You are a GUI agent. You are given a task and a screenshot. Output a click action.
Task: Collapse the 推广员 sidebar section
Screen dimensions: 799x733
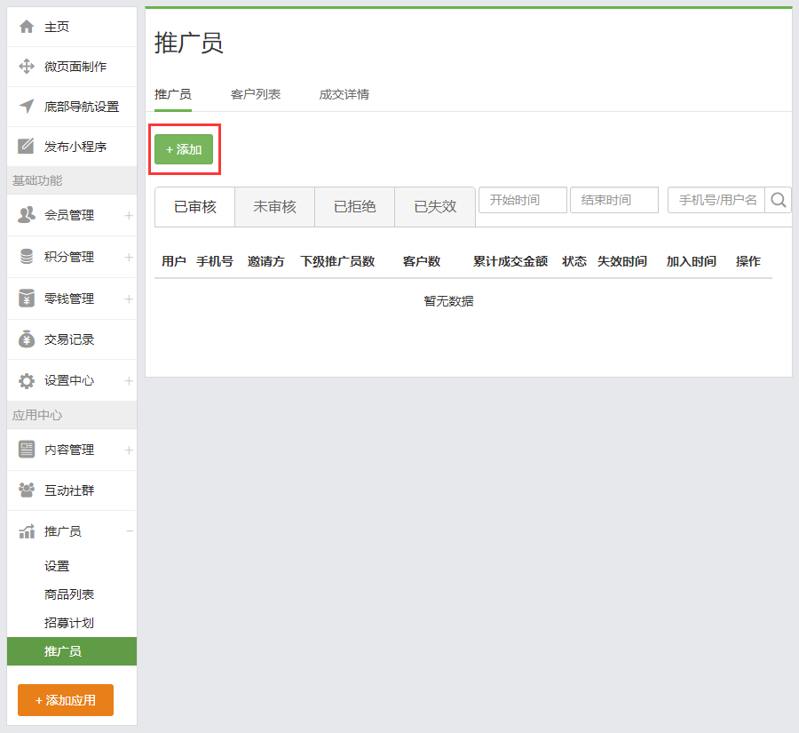pyautogui.click(x=130, y=531)
